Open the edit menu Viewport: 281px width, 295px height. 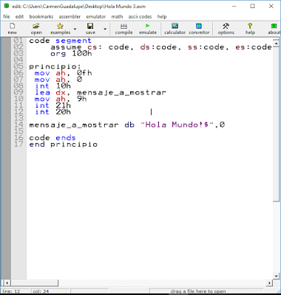pyautogui.click(x=19, y=16)
